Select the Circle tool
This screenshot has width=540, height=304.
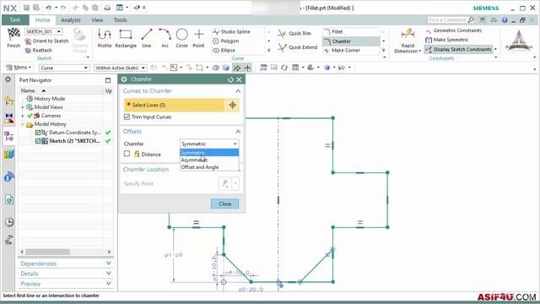click(181, 38)
